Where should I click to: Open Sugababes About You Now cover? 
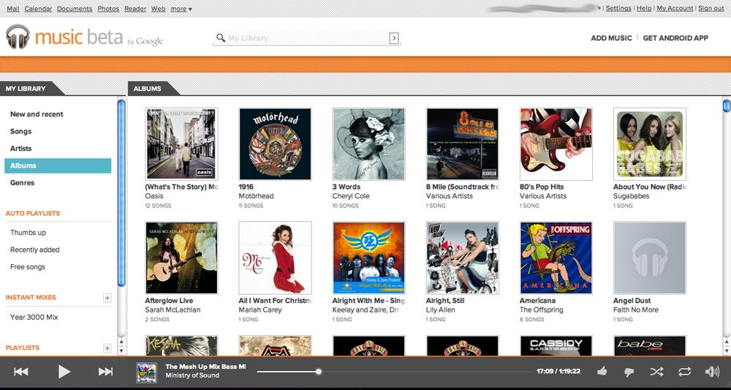click(x=650, y=143)
